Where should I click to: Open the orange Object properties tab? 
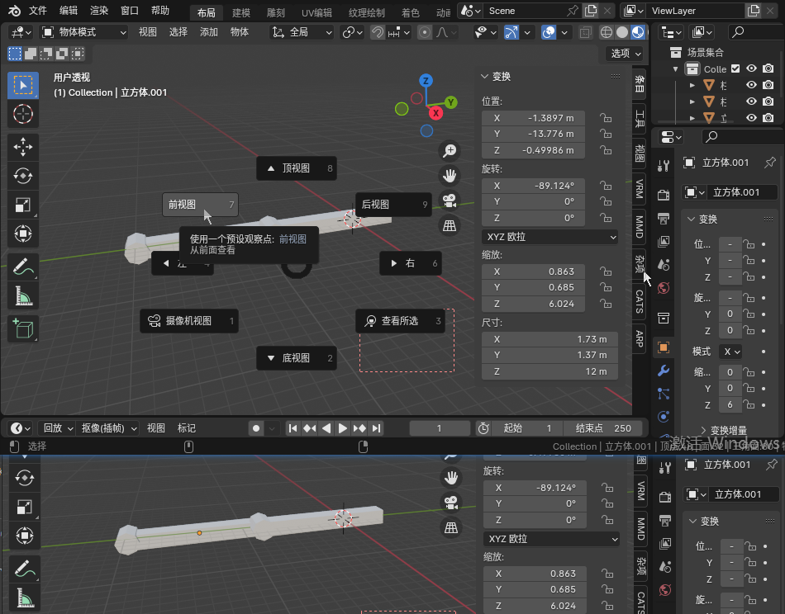pos(663,347)
